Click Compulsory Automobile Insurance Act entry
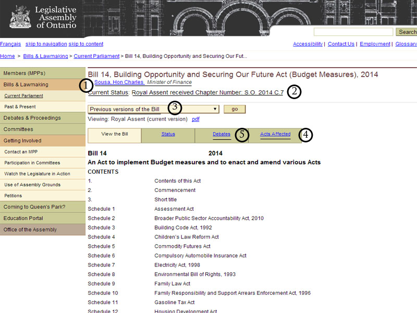Viewport: 417px width, 313px height. click(x=200, y=256)
